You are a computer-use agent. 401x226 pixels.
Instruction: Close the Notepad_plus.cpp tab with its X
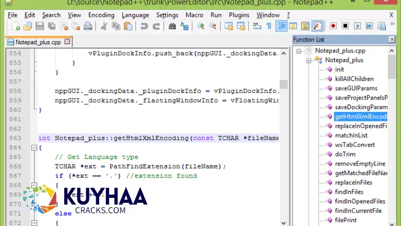(x=67, y=42)
